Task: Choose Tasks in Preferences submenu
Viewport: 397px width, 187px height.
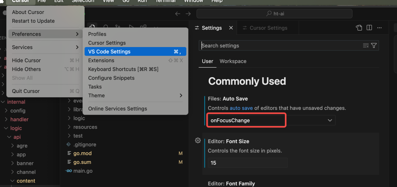Action: tap(135, 87)
